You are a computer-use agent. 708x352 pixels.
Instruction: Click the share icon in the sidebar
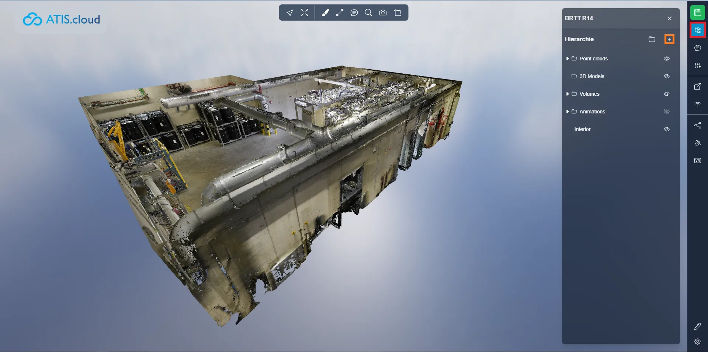(x=698, y=125)
